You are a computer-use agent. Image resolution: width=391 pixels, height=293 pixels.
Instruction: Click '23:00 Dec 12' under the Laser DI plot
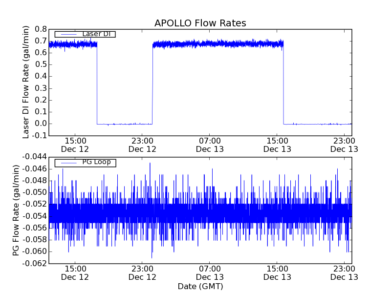coord(142,145)
